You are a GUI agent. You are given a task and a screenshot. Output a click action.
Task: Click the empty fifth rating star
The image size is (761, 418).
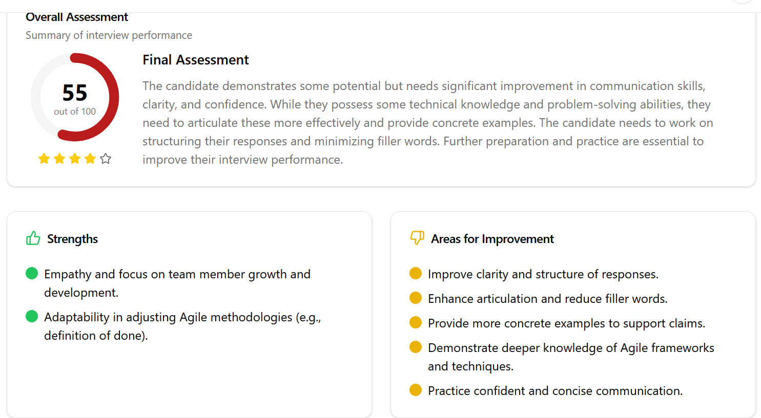click(106, 159)
